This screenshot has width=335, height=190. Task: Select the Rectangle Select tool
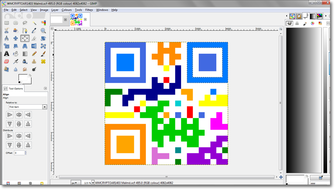click(x=7, y=23)
